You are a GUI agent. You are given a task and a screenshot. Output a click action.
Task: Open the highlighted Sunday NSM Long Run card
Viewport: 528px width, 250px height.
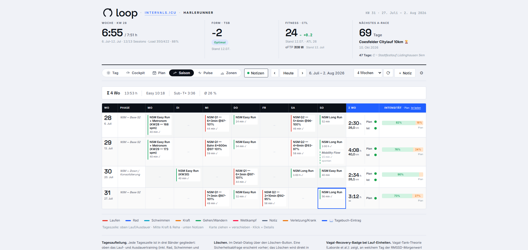pos(332,194)
